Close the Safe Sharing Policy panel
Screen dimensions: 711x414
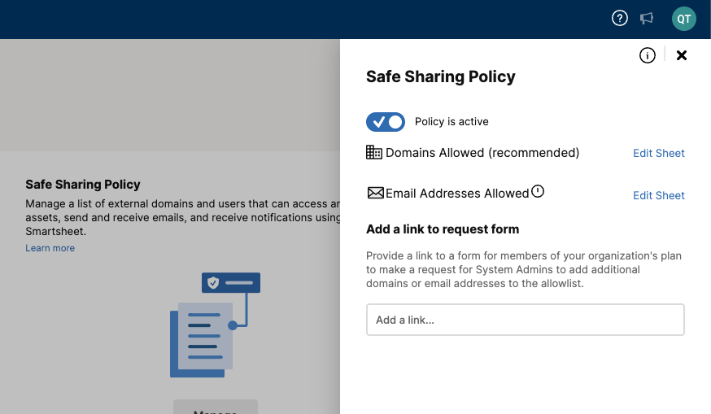pos(682,55)
